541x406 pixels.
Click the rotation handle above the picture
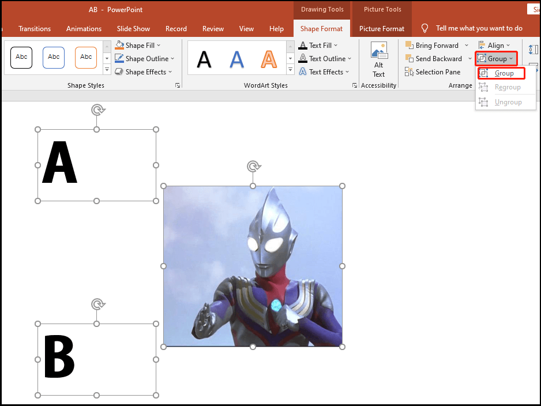pos(254,166)
